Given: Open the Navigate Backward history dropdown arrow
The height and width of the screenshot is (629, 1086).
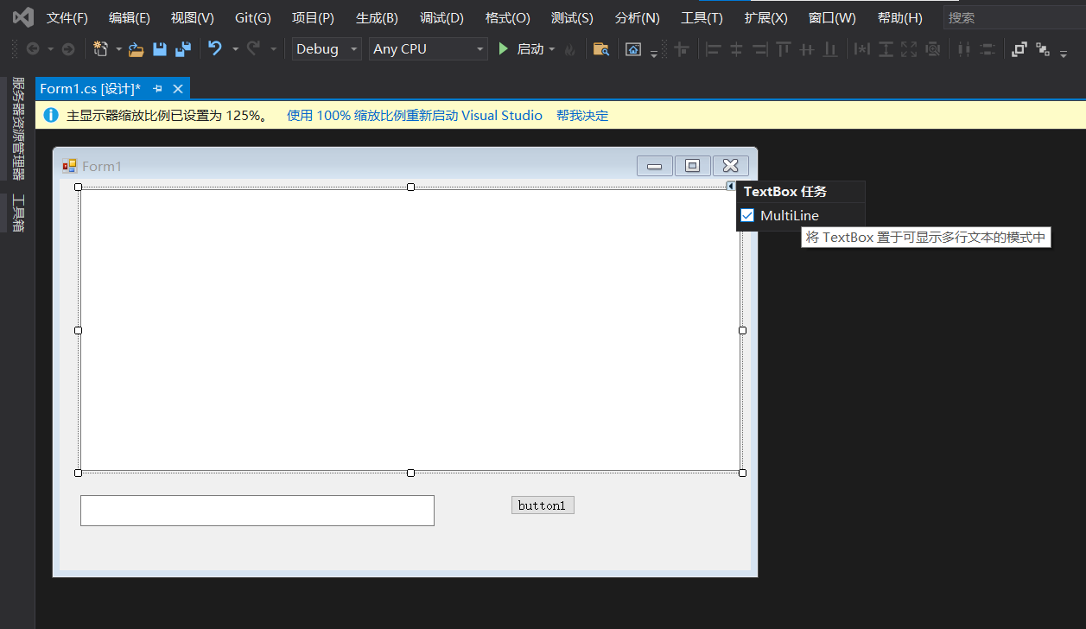Looking at the screenshot, I should pos(50,49).
